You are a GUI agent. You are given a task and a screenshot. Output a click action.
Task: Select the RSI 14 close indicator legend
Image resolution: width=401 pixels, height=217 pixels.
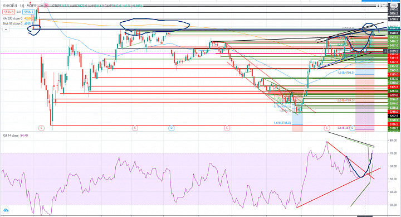tap(11, 135)
